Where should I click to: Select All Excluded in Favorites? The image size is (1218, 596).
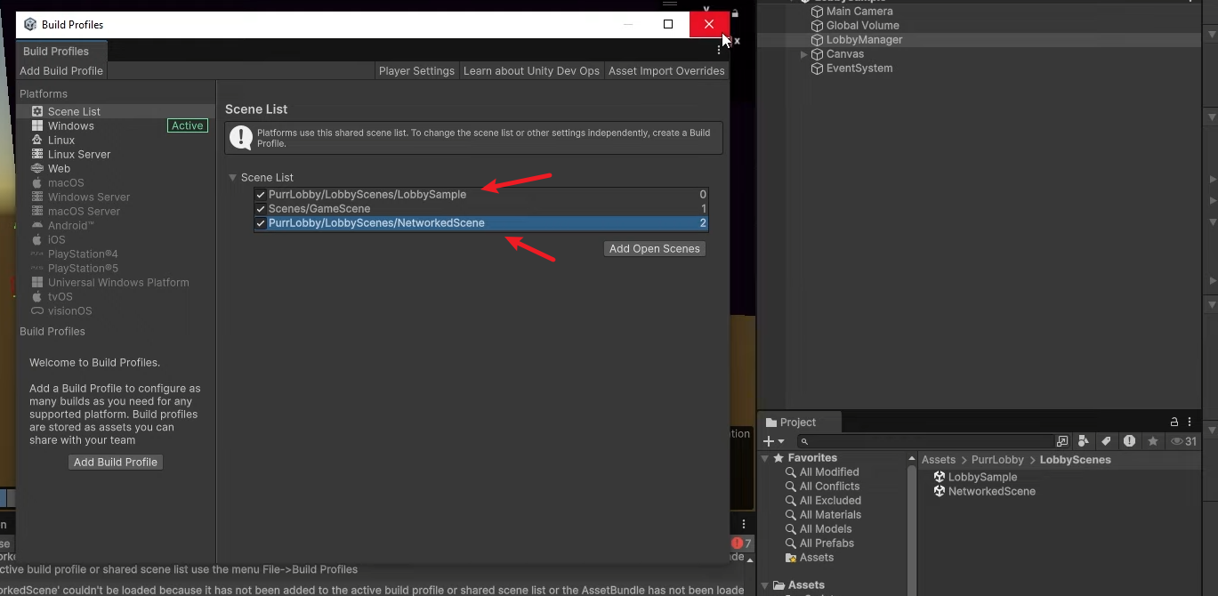tap(829, 501)
